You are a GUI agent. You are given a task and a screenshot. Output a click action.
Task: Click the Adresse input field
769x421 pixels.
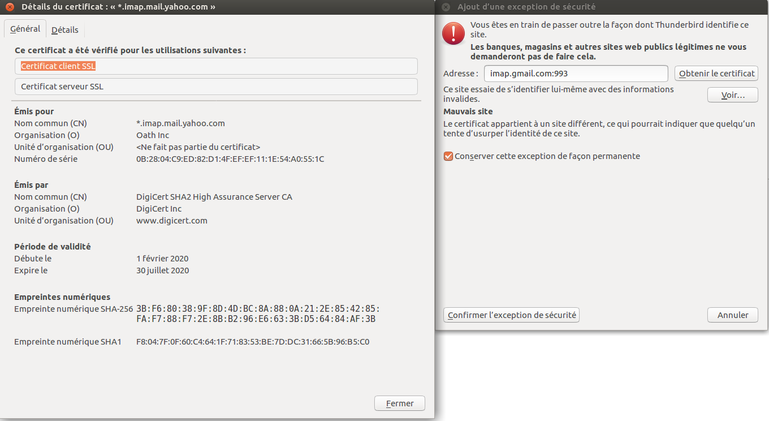[576, 74]
